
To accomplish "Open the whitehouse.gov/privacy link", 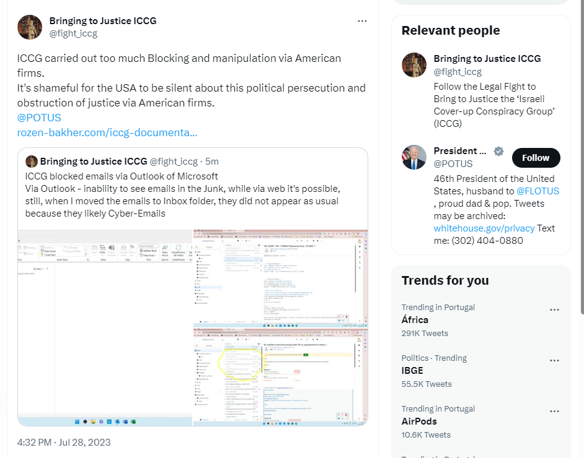I will [x=484, y=228].
